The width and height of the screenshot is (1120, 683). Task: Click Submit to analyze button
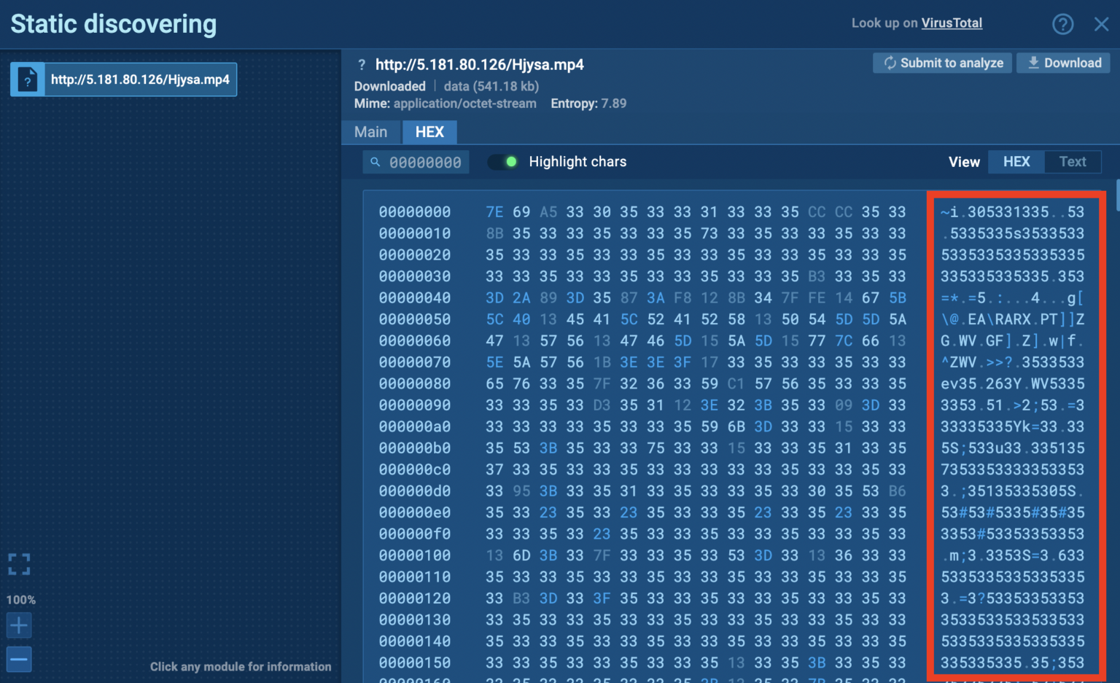(943, 63)
